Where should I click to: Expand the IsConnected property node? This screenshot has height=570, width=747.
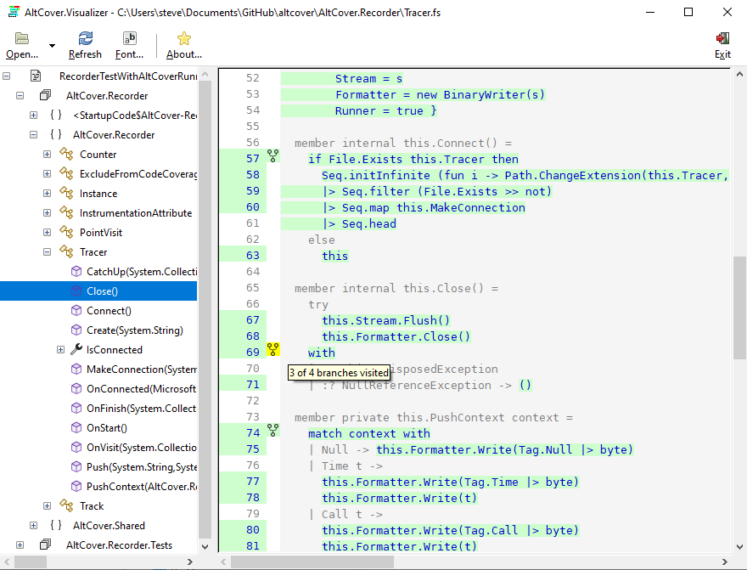(60, 349)
